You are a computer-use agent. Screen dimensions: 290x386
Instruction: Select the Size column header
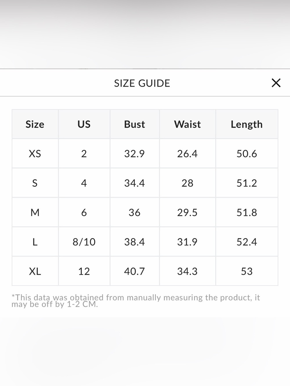click(35, 124)
